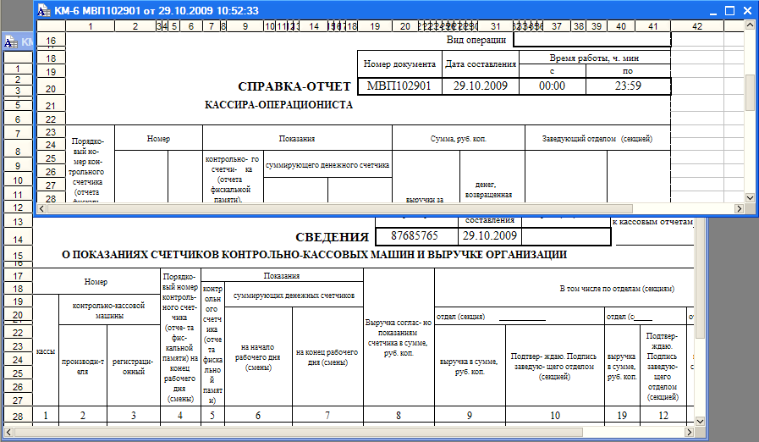Image resolution: width=759 pixels, height=442 pixels.
Task: Click 'суммирующих денежных счетчиков' header cell
Action: (294, 296)
